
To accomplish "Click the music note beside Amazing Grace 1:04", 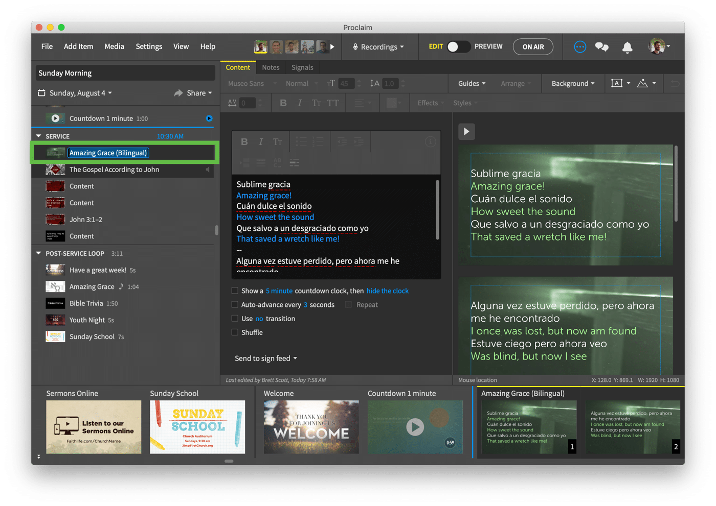I will pos(121,286).
